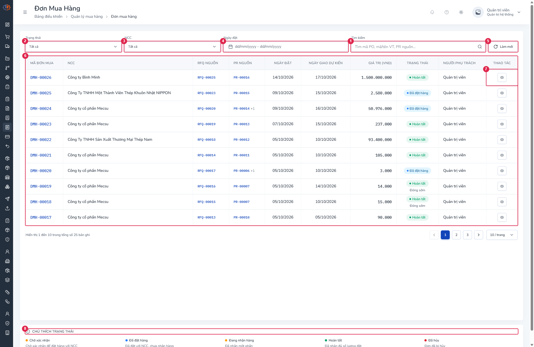This screenshot has height=347, width=534.
Task: Click the search magnifier icon
Action: pos(480,47)
